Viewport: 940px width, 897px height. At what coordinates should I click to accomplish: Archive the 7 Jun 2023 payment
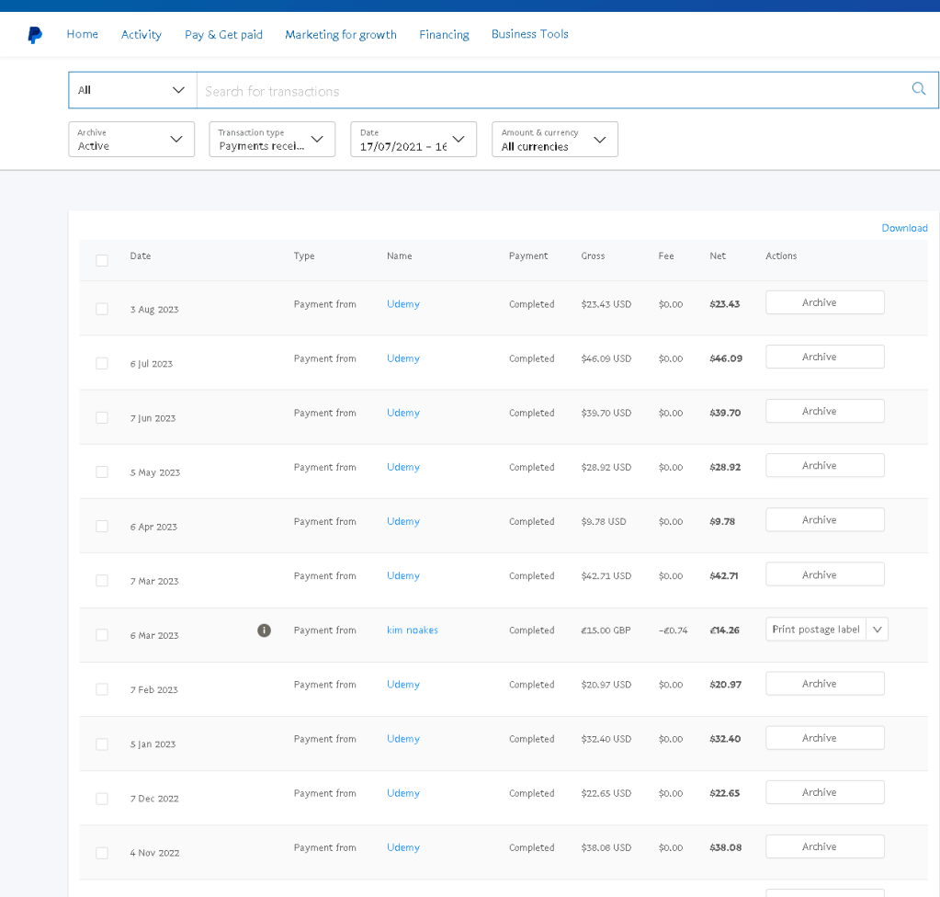(x=825, y=411)
